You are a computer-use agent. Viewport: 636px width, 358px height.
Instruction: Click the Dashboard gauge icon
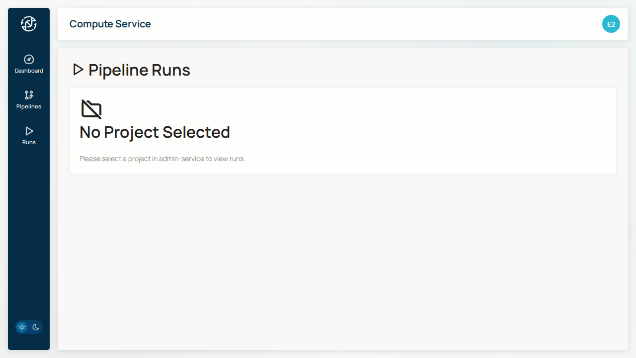click(29, 59)
